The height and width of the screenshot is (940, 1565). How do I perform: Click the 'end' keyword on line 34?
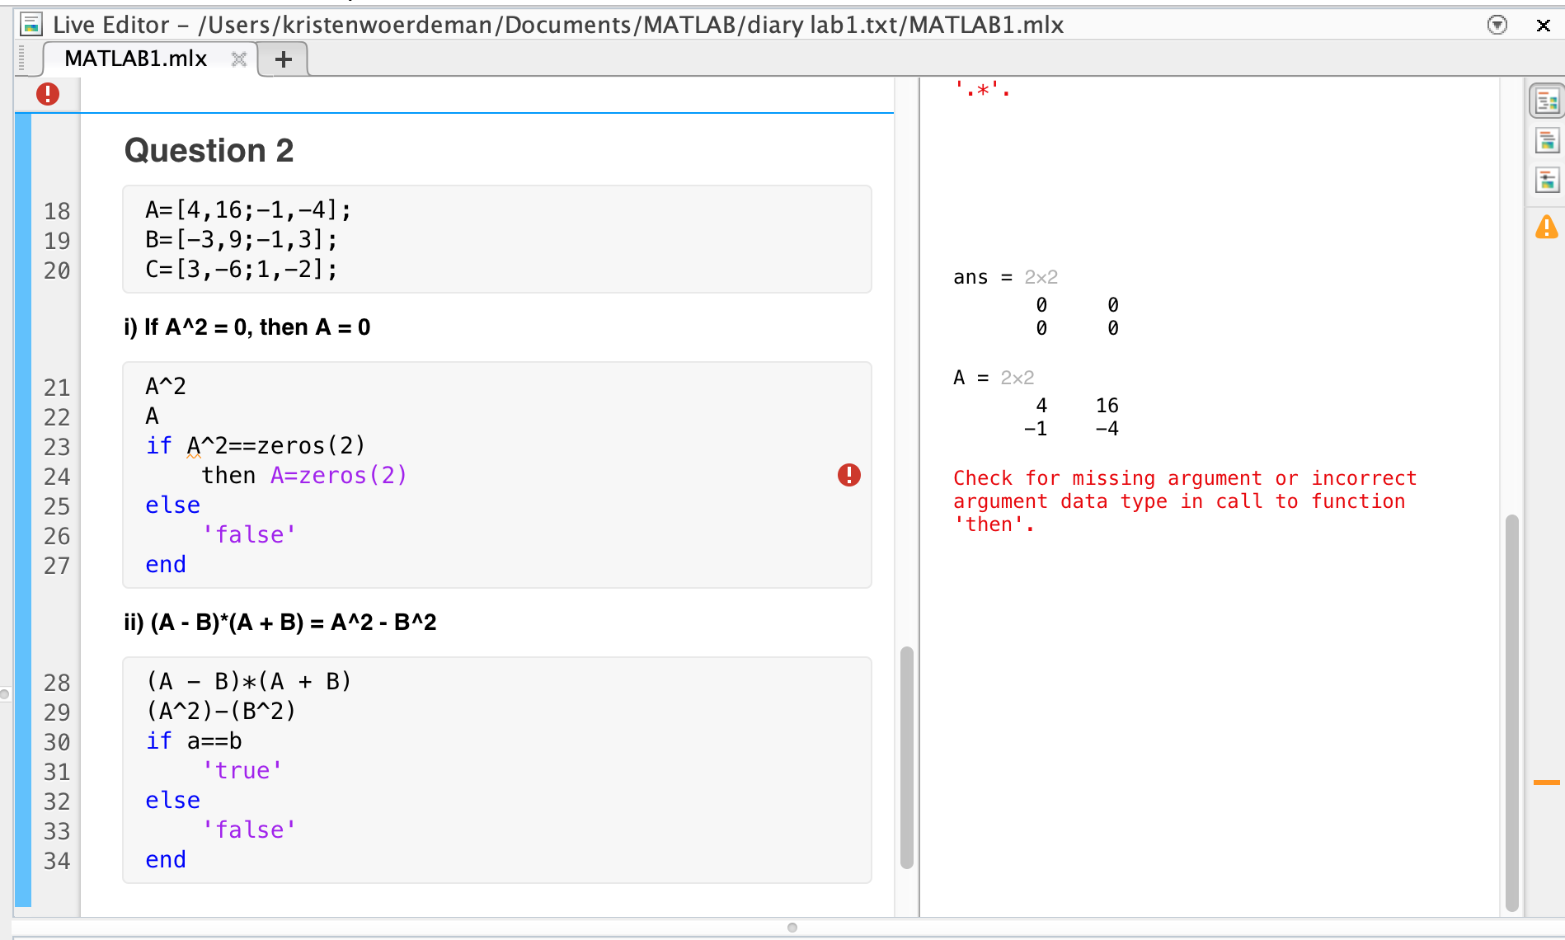tap(166, 860)
